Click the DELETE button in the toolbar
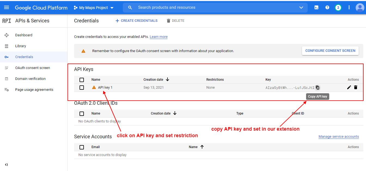The image size is (366, 171). (175, 21)
